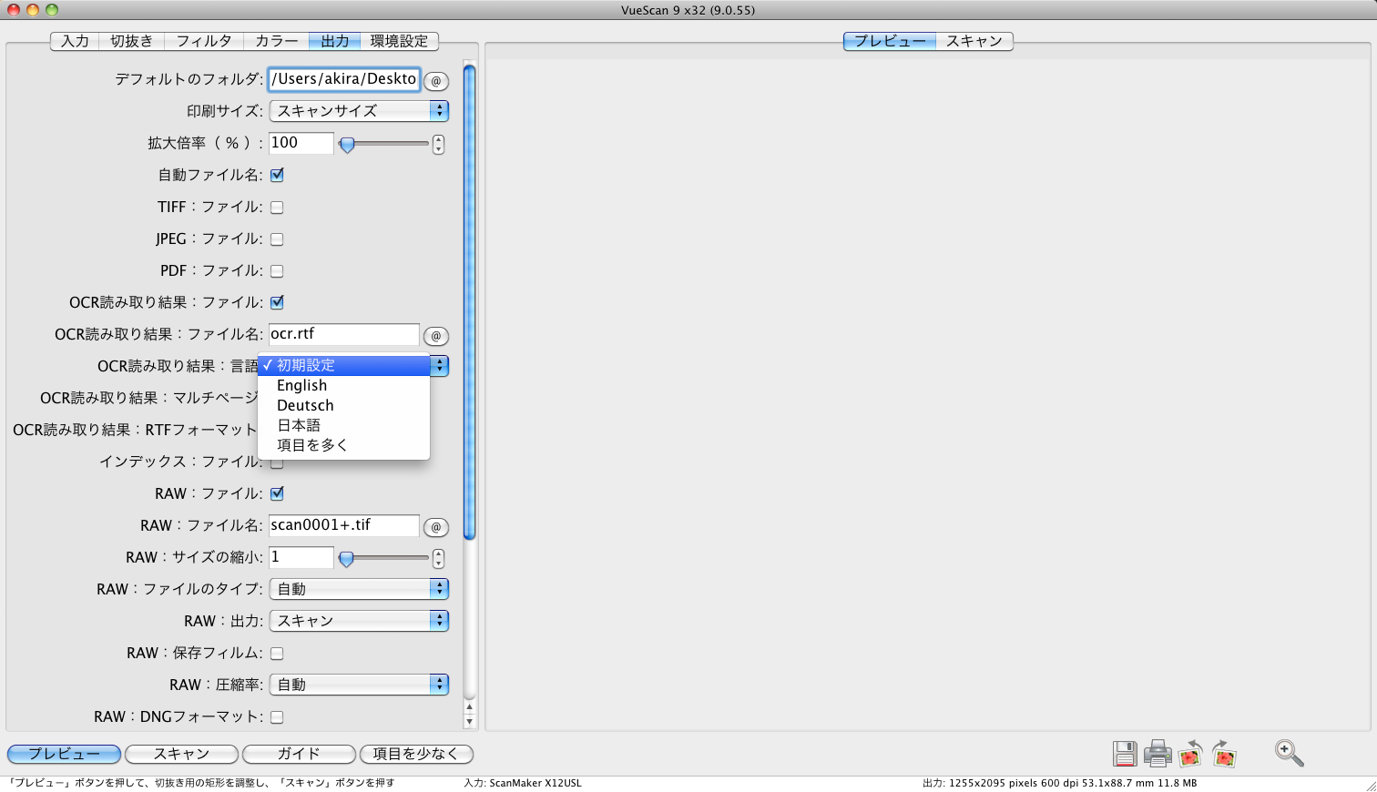Switch to the カラー tab
The height and width of the screenshot is (792, 1377).
[x=276, y=41]
